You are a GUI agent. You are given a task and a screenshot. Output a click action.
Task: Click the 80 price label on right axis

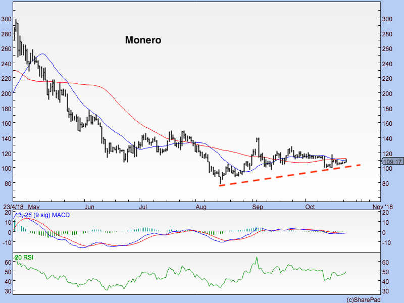tap(385, 183)
